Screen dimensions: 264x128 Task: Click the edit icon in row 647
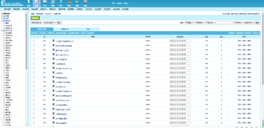(x=54, y=118)
